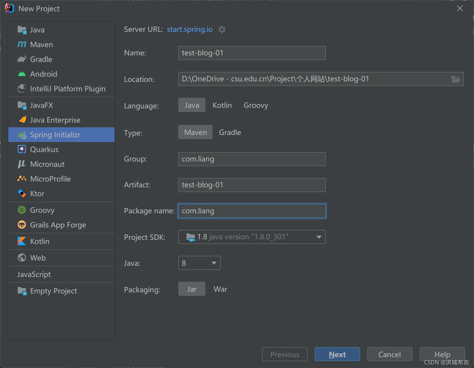Click into the Group text field
This screenshot has width=474, height=368.
(252, 159)
